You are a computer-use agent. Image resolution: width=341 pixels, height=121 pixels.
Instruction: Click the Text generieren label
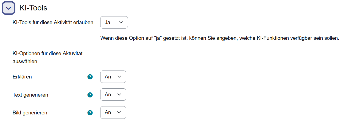tap(30, 95)
